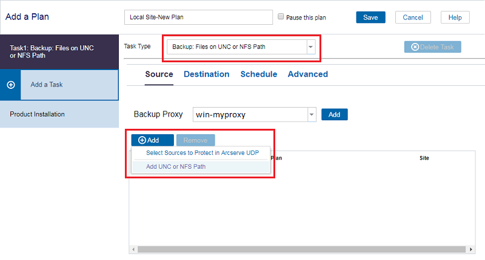
Task: Click the plan name input field
Action: click(199, 18)
